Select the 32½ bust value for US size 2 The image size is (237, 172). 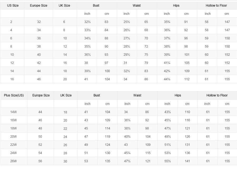[87, 22]
